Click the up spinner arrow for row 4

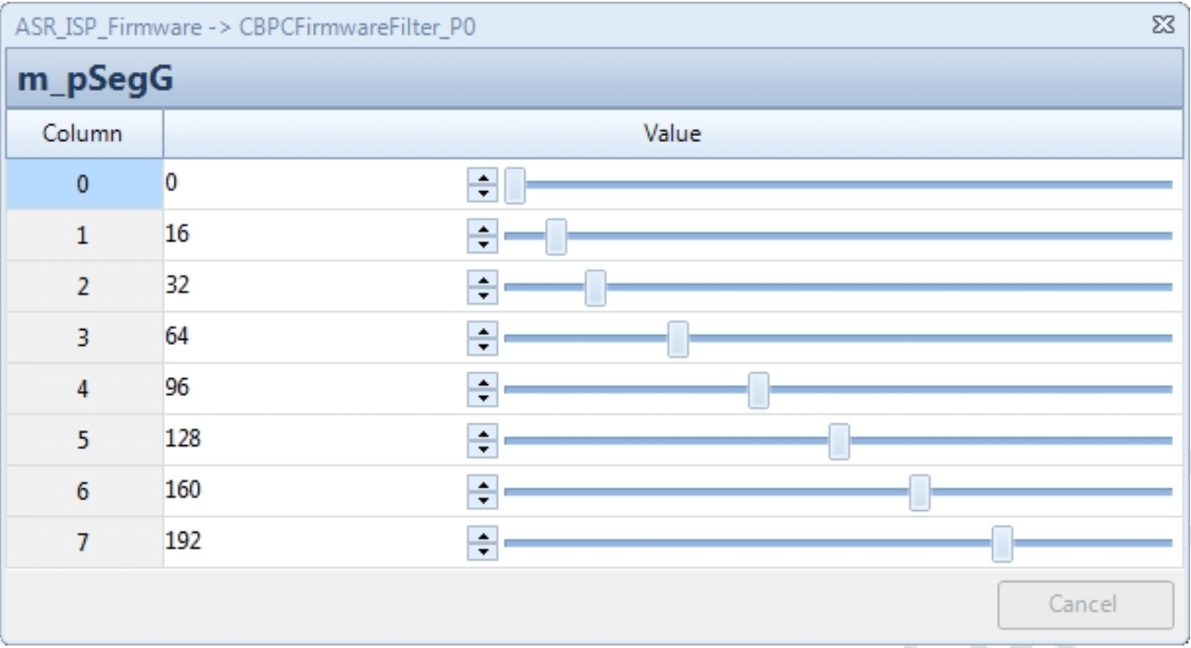[x=482, y=382]
